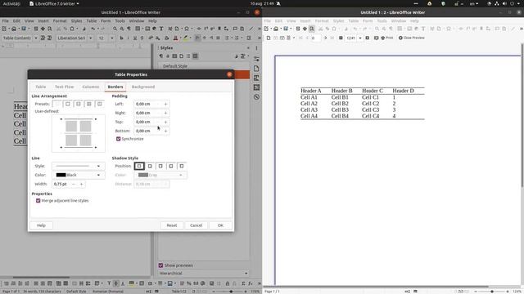Open the Navigator deck in sidebar tab bar
The image size is (524, 294).
tap(256, 97)
